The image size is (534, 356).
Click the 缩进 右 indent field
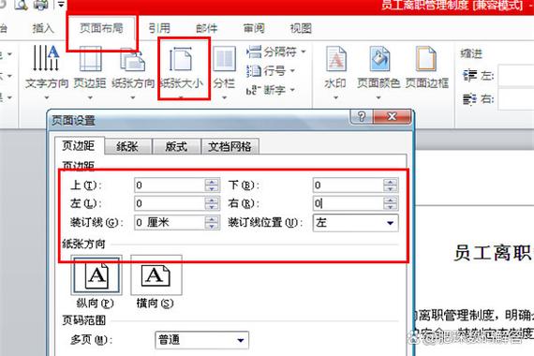516,98
